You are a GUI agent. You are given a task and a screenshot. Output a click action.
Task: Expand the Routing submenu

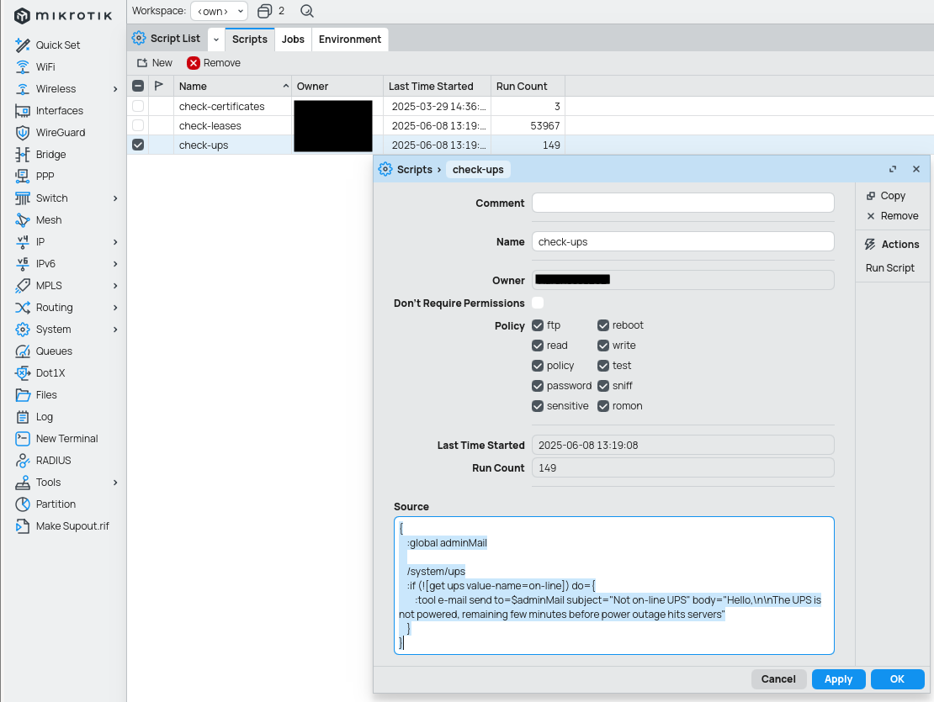pos(115,308)
